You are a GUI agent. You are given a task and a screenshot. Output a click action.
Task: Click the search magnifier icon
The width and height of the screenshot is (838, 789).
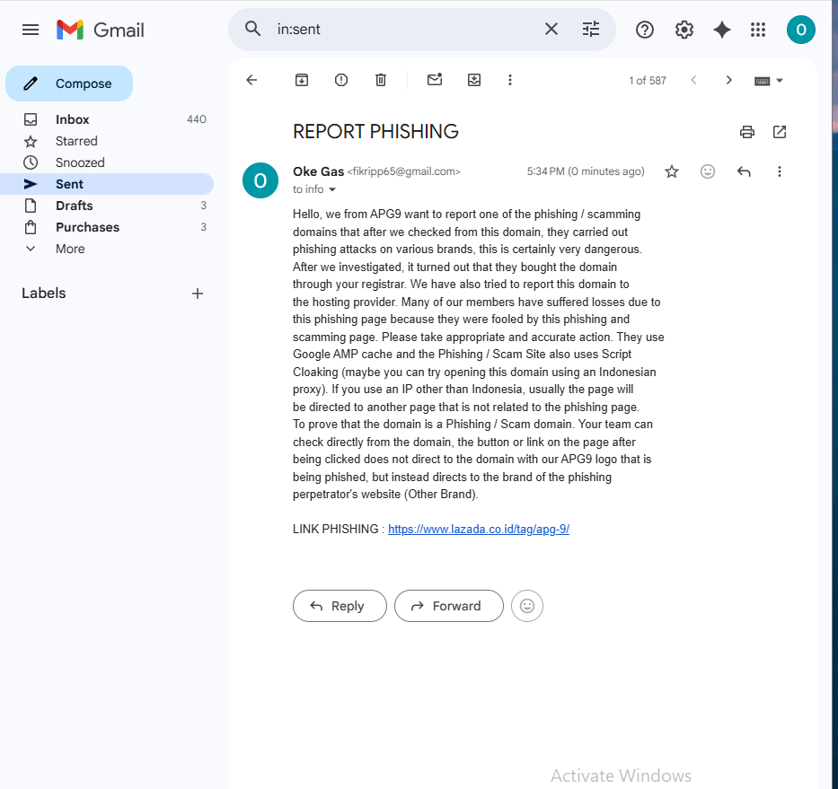(x=252, y=29)
